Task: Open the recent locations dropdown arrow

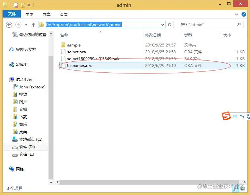Action: [26, 25]
